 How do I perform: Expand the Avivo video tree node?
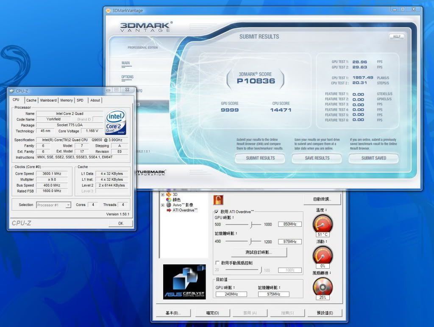point(163,205)
